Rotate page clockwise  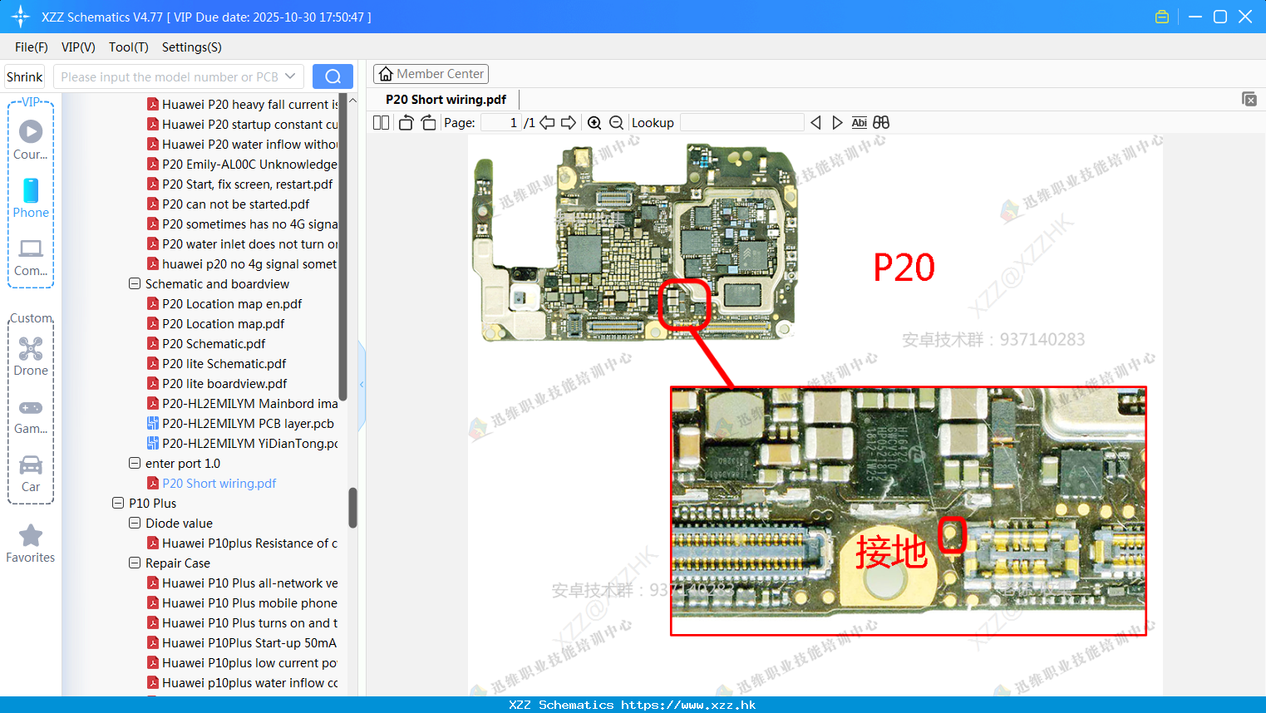point(428,122)
